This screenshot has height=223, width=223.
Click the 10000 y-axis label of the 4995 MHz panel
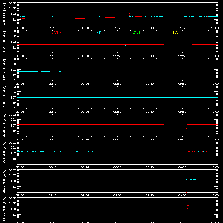click(12, 142)
